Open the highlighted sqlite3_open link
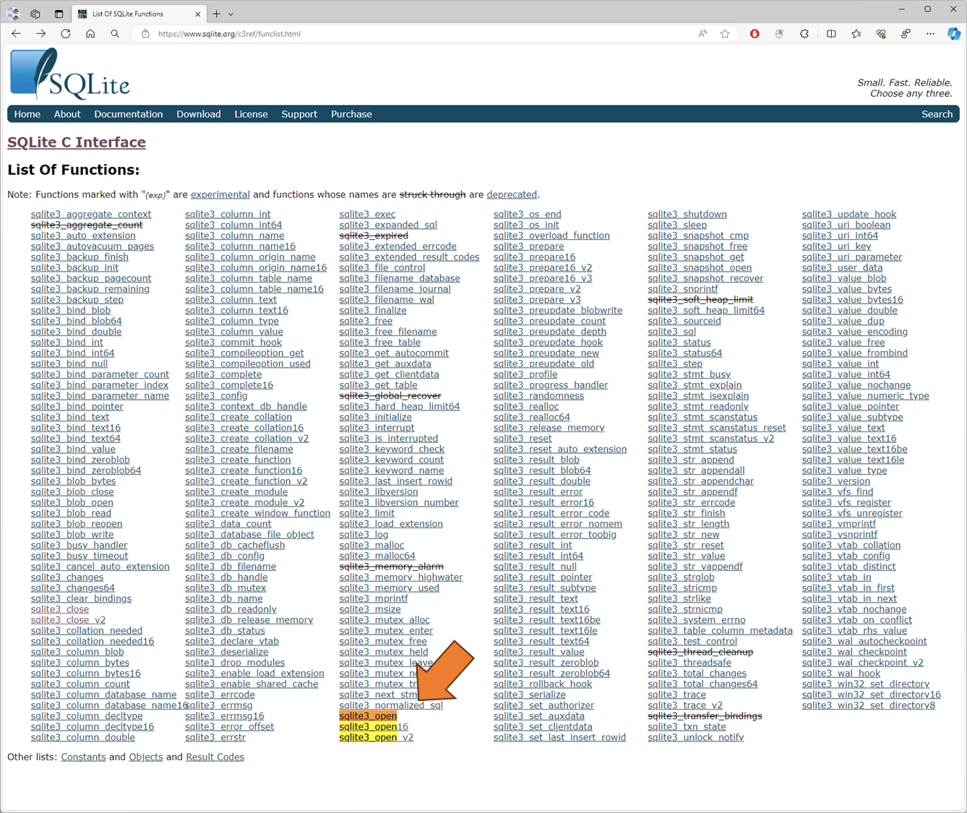Image resolution: width=967 pixels, height=813 pixels. point(368,716)
